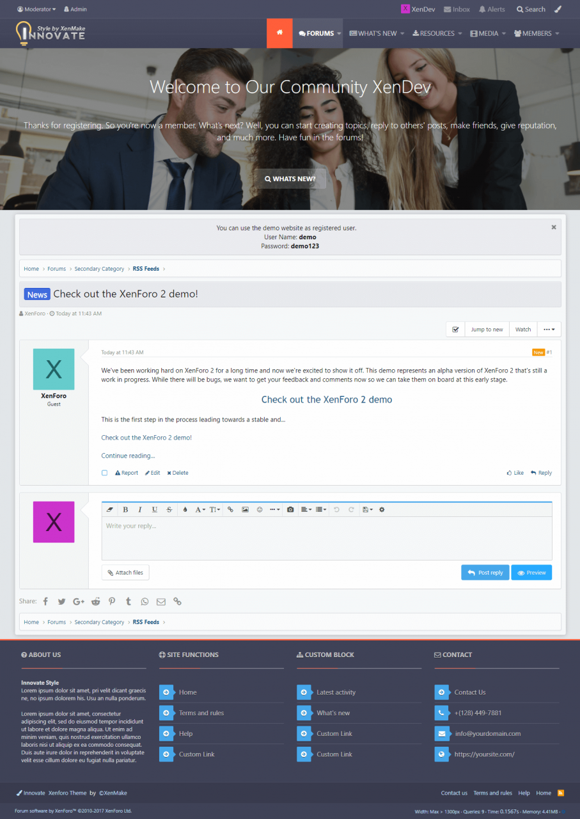Open the Moderator dropdown menu
The width and height of the screenshot is (580, 819).
(36, 10)
